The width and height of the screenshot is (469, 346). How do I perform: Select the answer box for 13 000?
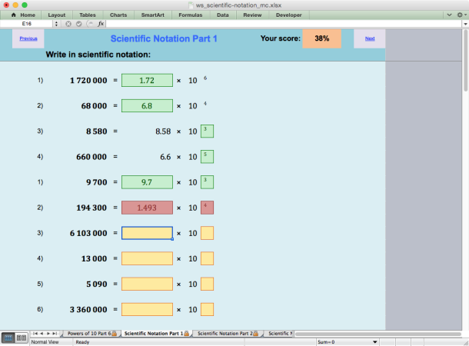[147, 258]
